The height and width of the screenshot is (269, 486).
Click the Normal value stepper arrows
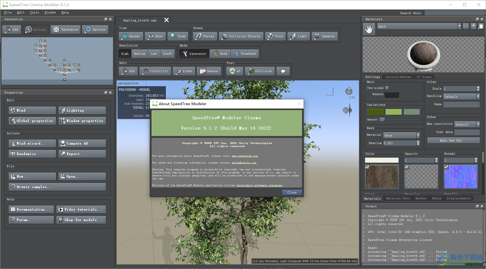(x=476, y=160)
